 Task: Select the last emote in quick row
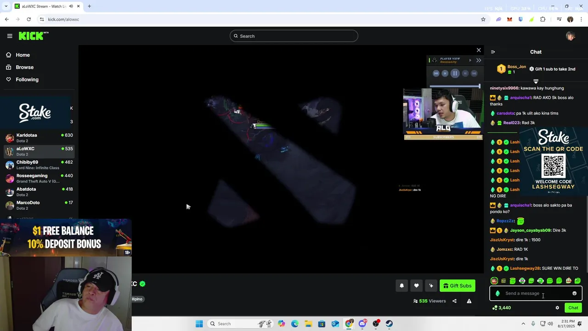[x=577, y=280]
